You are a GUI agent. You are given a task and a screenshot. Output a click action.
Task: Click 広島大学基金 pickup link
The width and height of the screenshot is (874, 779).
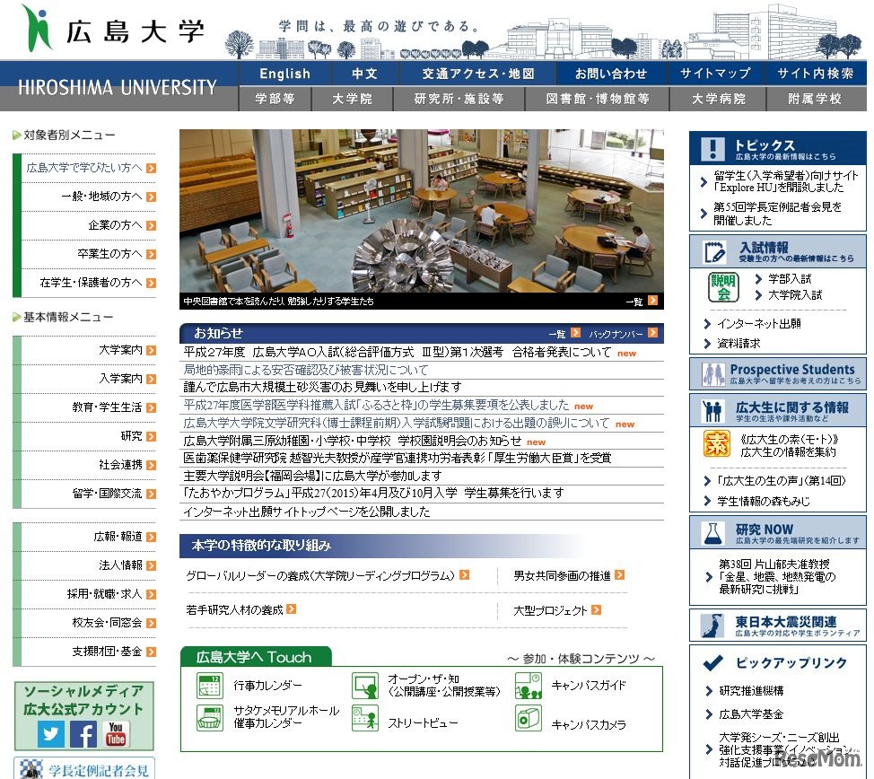pyautogui.click(x=751, y=714)
